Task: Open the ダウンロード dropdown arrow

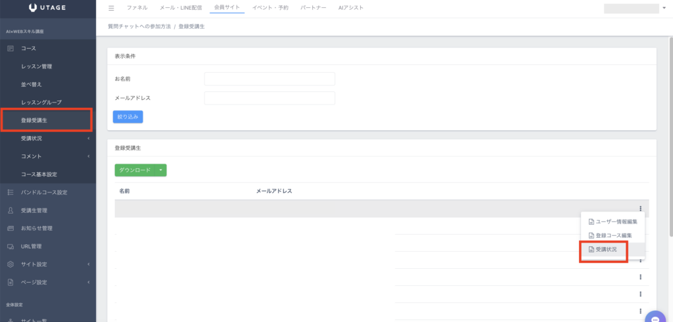Action: coord(160,170)
